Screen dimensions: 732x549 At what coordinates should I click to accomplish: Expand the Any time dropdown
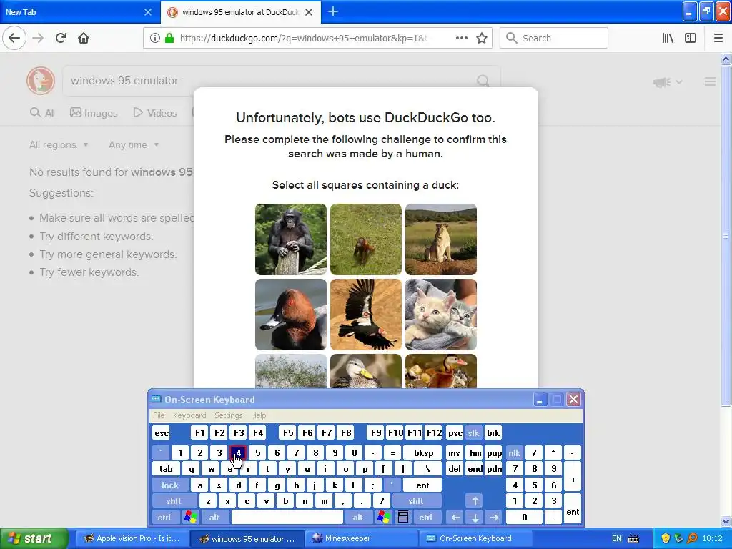(x=134, y=144)
